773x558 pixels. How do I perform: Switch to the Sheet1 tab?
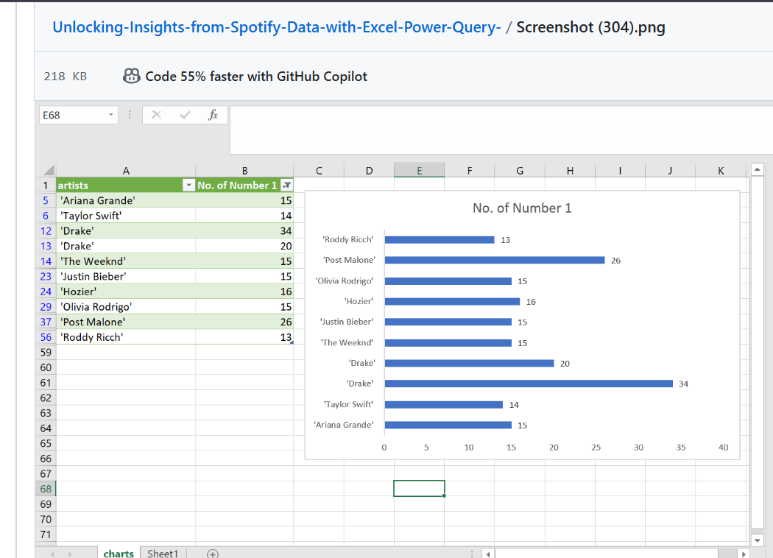(x=163, y=553)
